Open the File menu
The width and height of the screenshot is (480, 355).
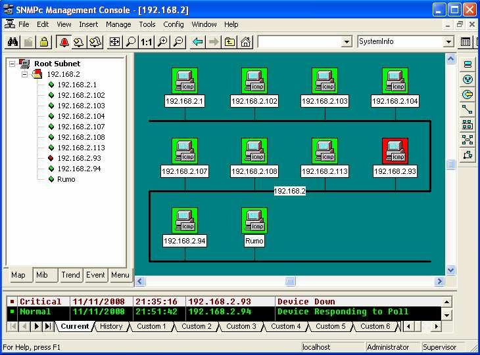point(24,24)
